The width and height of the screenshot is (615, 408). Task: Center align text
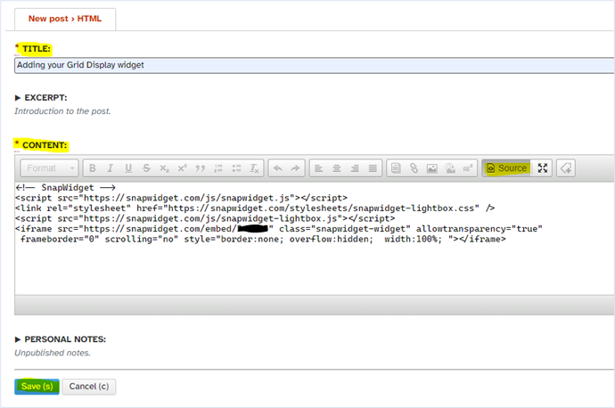coord(337,168)
